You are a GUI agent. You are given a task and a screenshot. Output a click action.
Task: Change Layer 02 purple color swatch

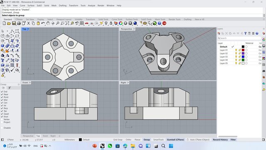point(243,53)
